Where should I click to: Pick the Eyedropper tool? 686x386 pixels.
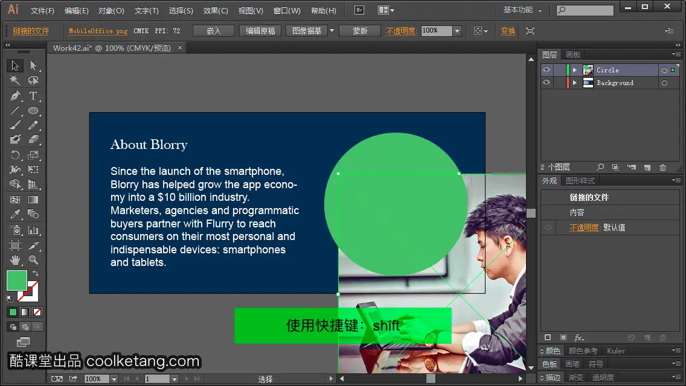pos(15,214)
